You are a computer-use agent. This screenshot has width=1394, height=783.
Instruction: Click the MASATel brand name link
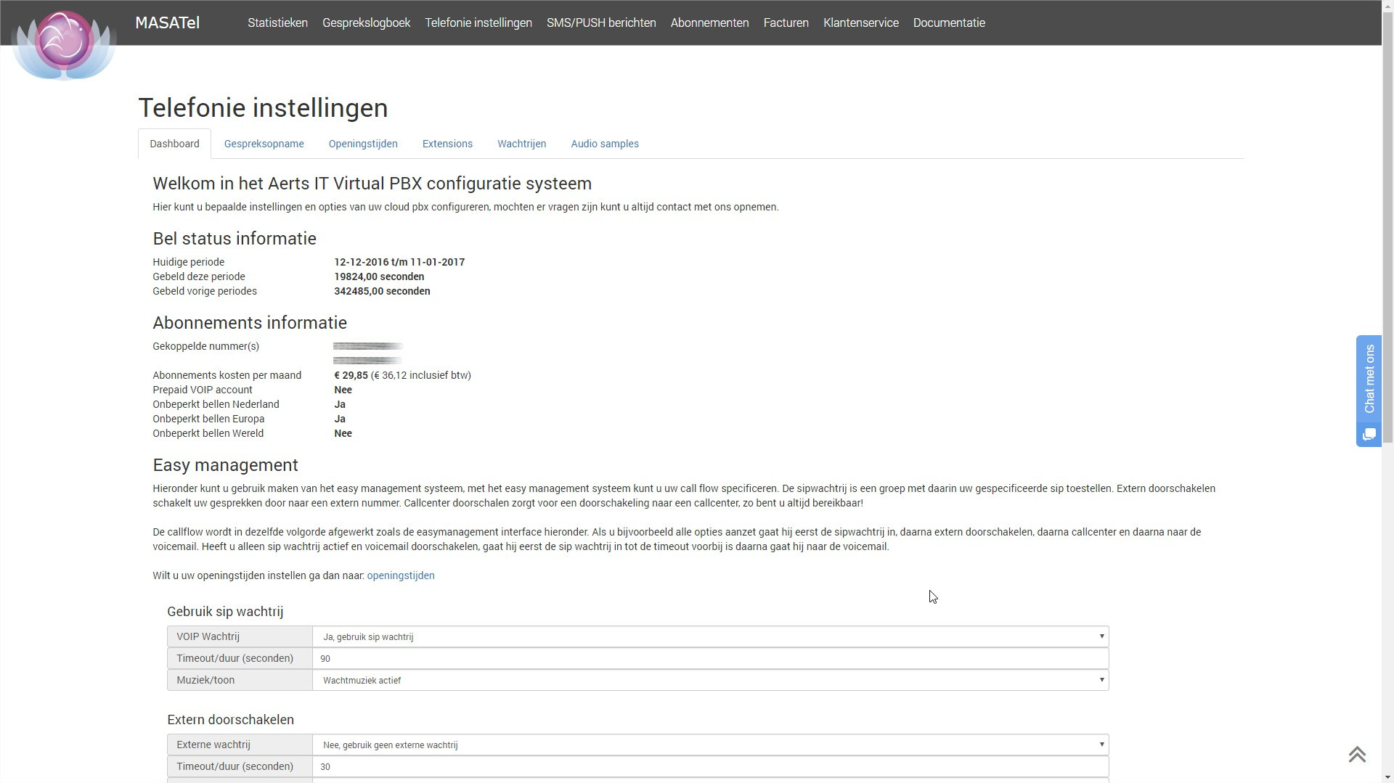tap(167, 22)
